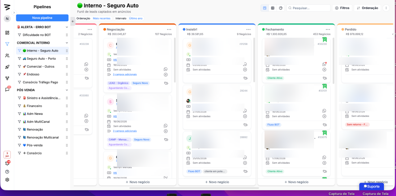Click Novo negócio under Insistir! column

pyautogui.click(x=217, y=182)
